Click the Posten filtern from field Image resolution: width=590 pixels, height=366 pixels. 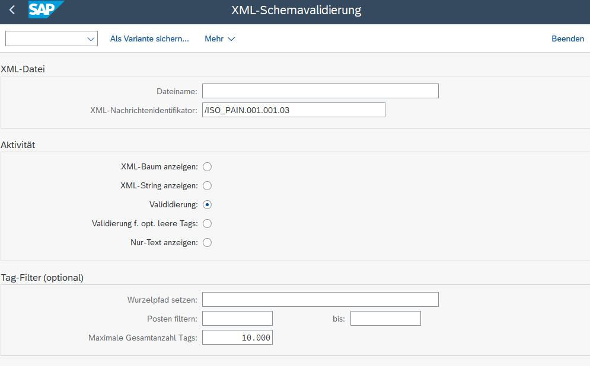pyautogui.click(x=237, y=319)
